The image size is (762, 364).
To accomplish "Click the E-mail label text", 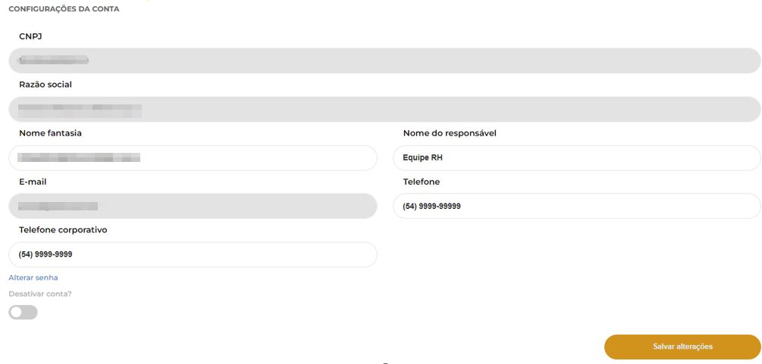I will tap(33, 182).
